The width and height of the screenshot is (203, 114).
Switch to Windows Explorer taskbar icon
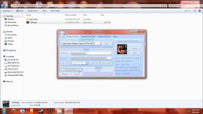(x=59, y=111)
